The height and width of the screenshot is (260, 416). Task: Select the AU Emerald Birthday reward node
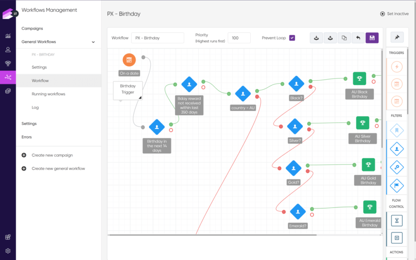click(370, 207)
